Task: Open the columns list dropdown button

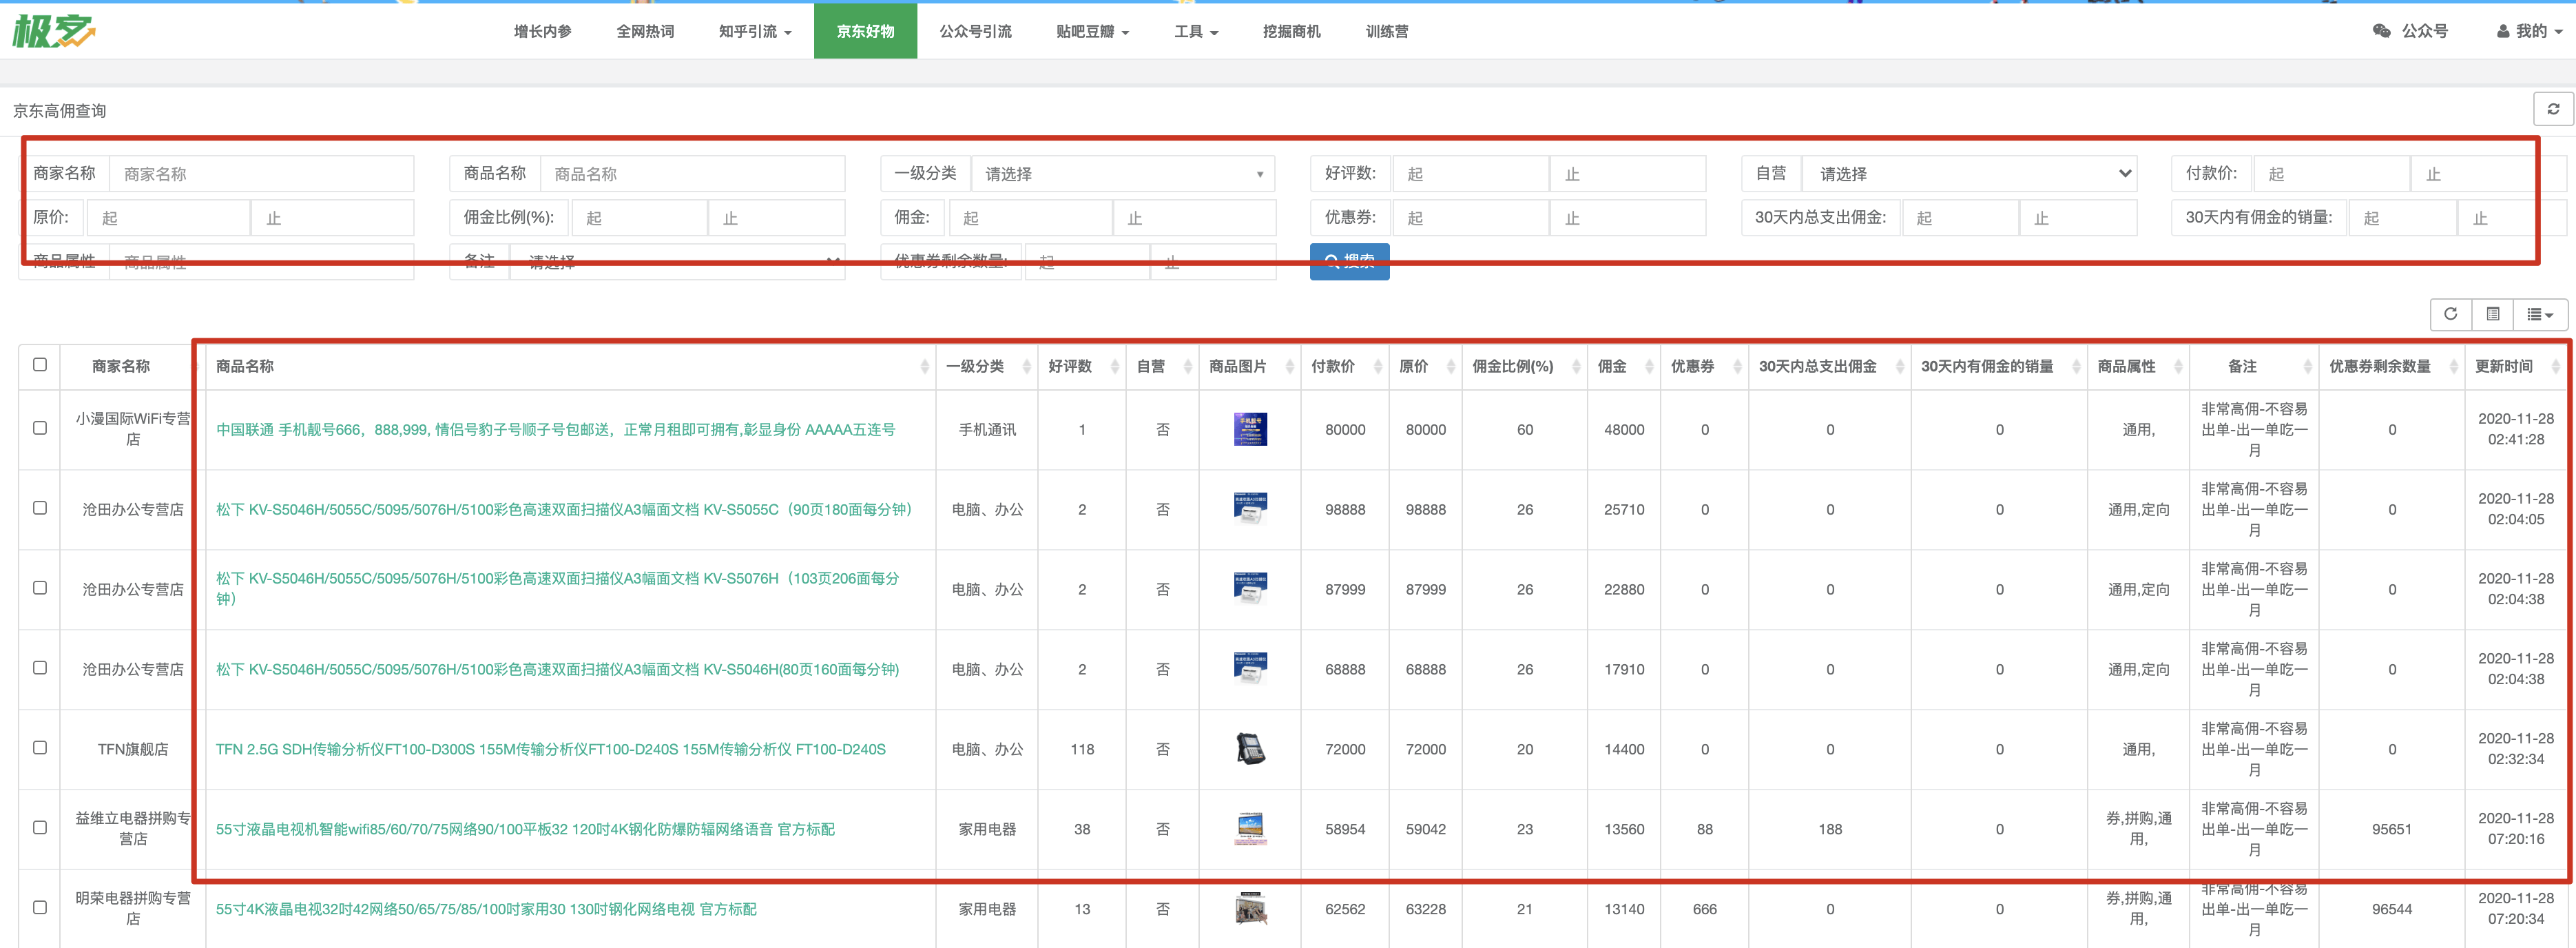Action: (x=2539, y=314)
